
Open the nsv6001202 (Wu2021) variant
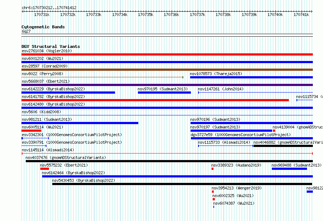point(42,58)
